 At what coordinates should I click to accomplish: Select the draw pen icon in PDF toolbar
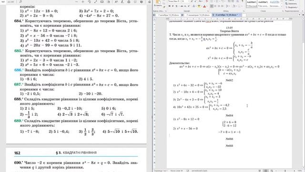click(122, 2)
